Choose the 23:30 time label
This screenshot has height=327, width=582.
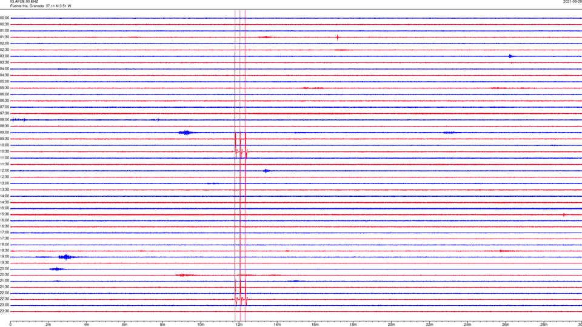[x=4, y=311]
